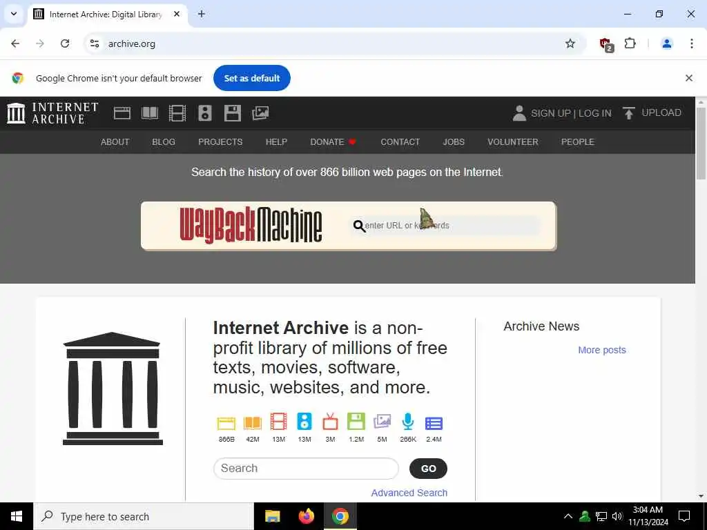Open the Chrome profile avatar
Image resolution: width=707 pixels, height=530 pixels.
point(666,43)
